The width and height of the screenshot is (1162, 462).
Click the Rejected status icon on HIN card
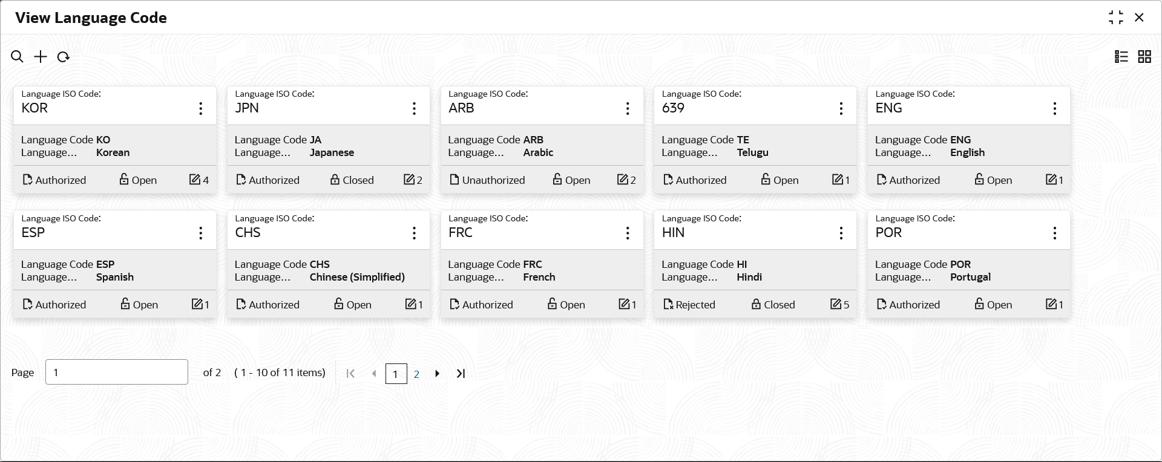tap(668, 304)
